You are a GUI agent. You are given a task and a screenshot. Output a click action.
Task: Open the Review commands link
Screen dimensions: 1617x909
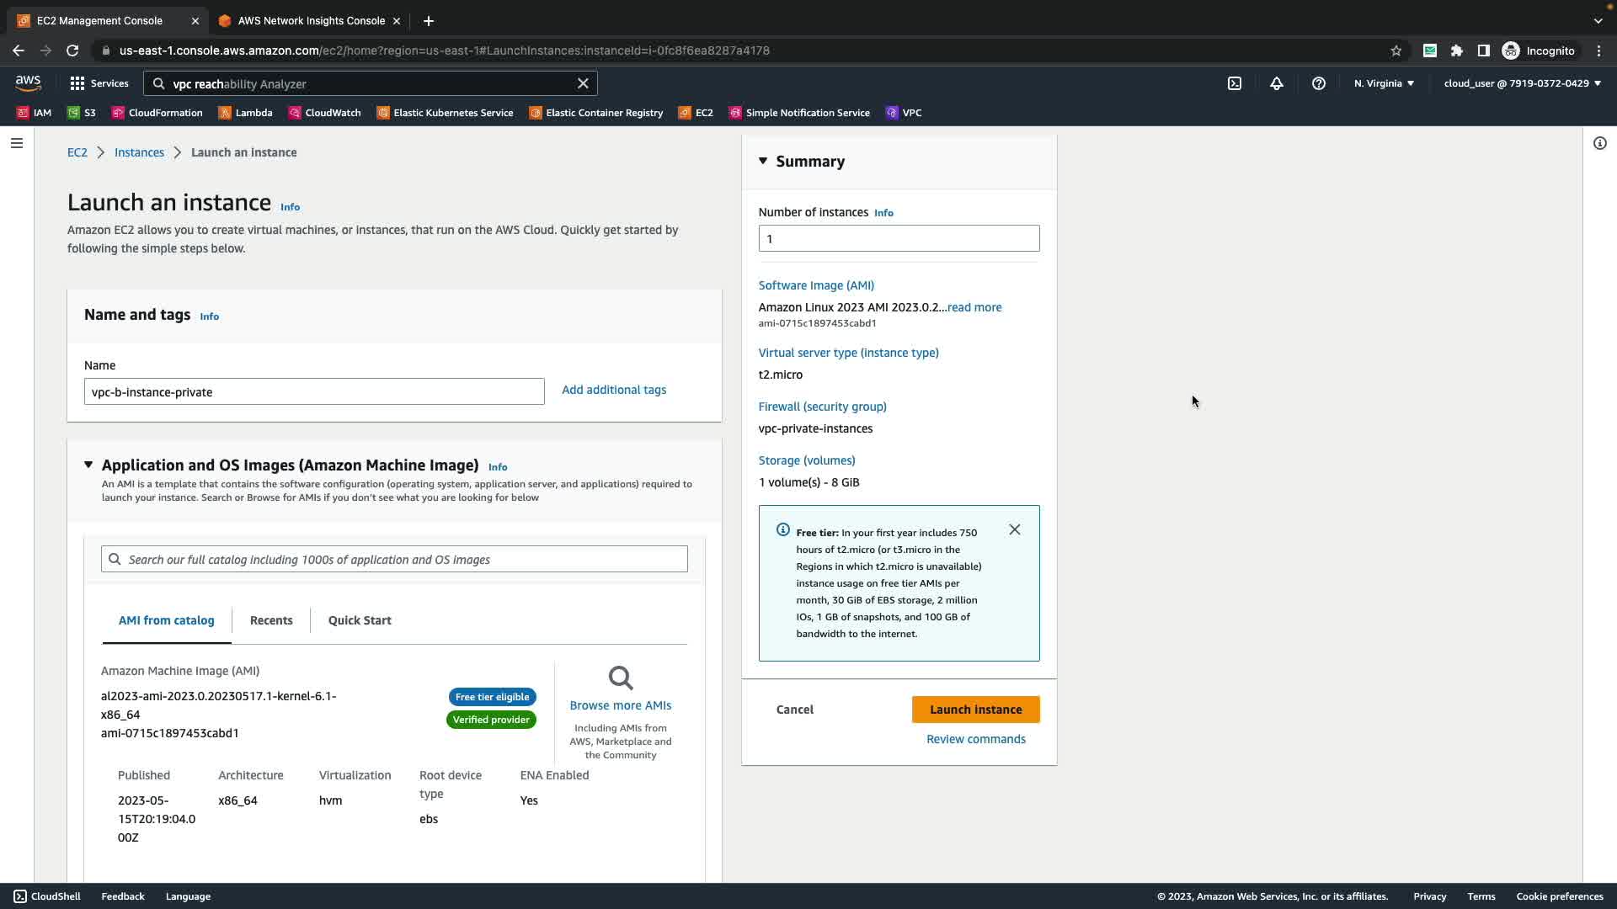(975, 739)
